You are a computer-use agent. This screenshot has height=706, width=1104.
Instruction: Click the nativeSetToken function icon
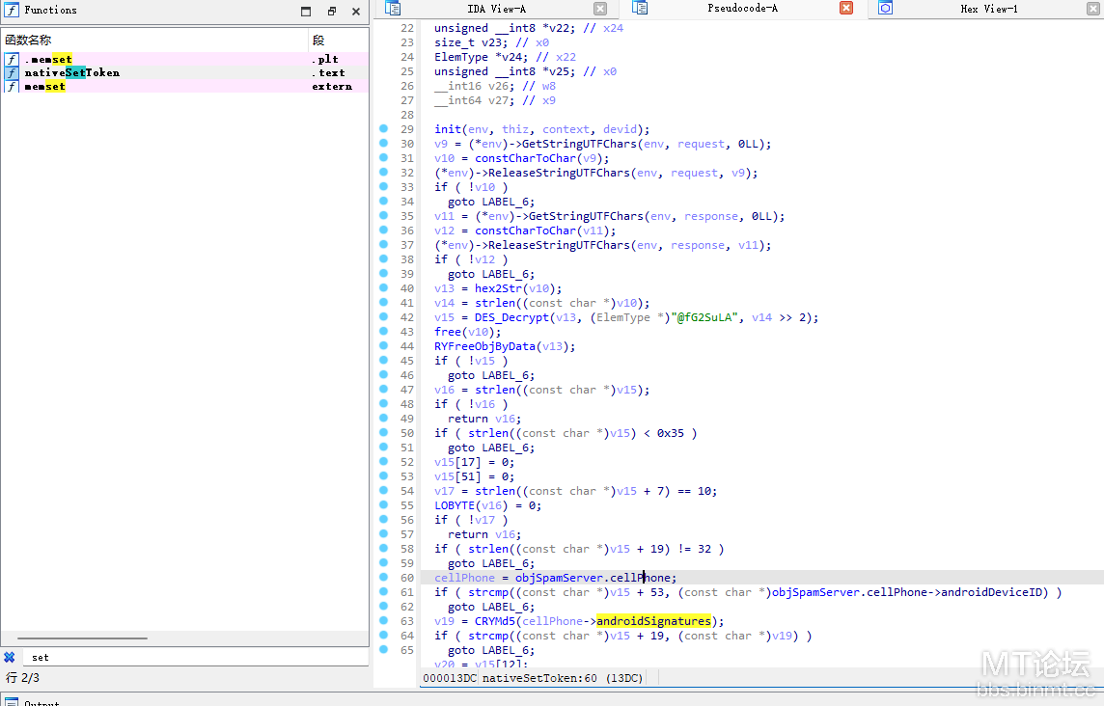[12, 72]
